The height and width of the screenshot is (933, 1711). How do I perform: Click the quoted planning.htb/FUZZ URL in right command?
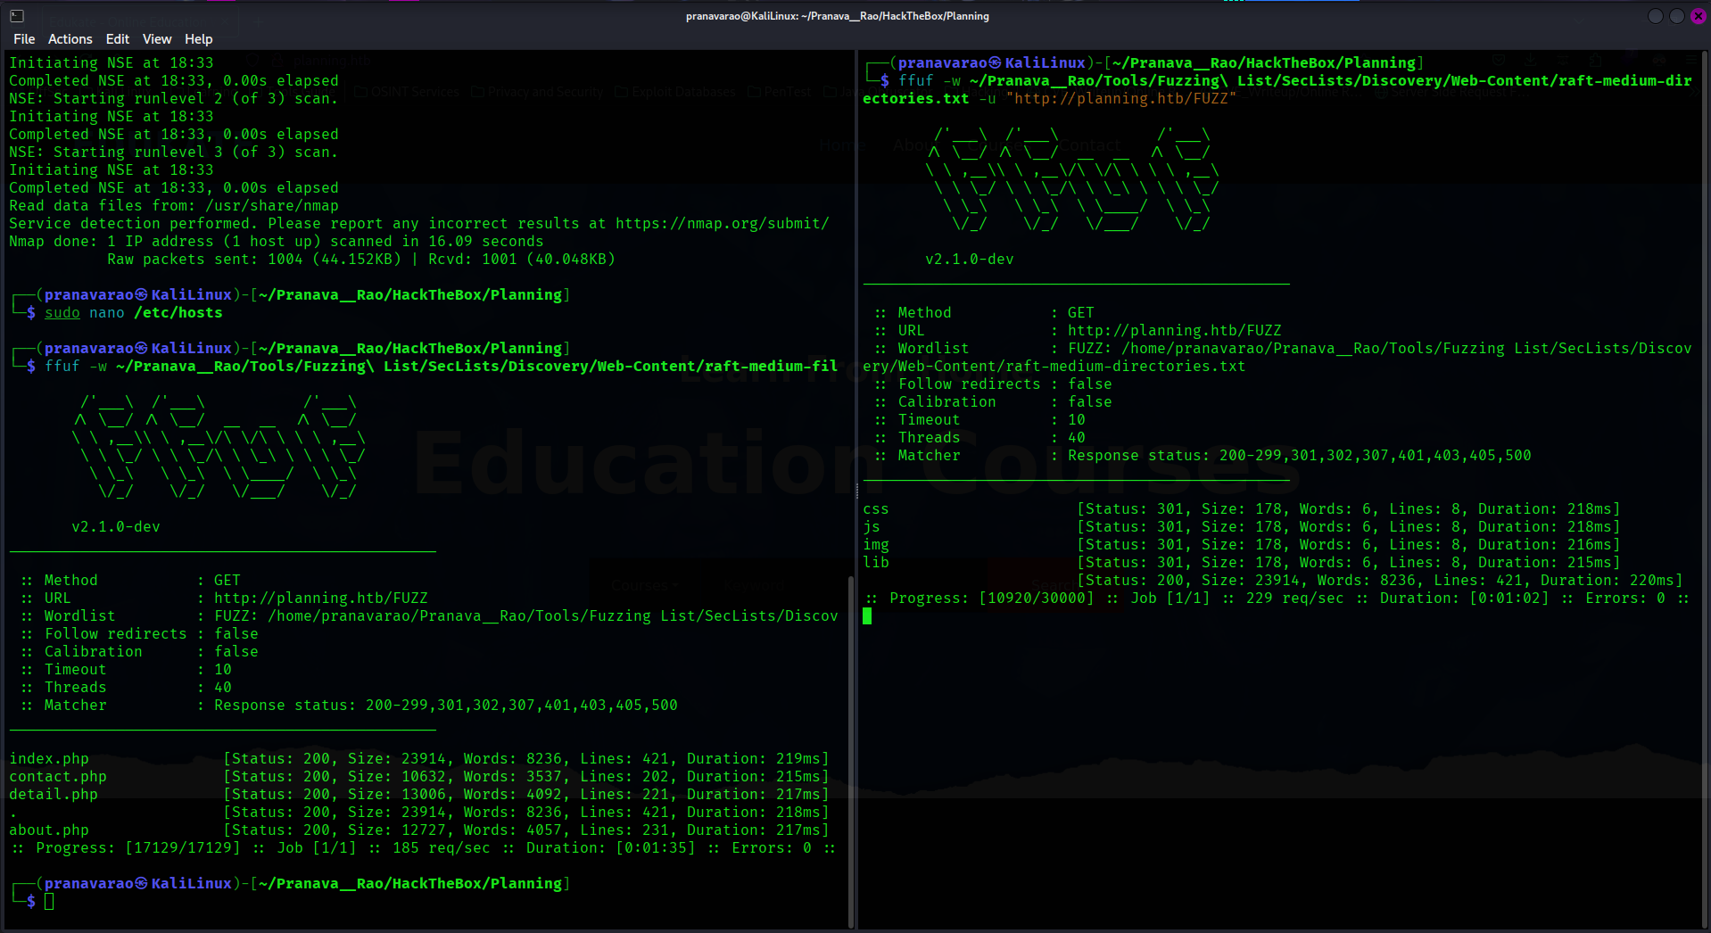(1120, 99)
